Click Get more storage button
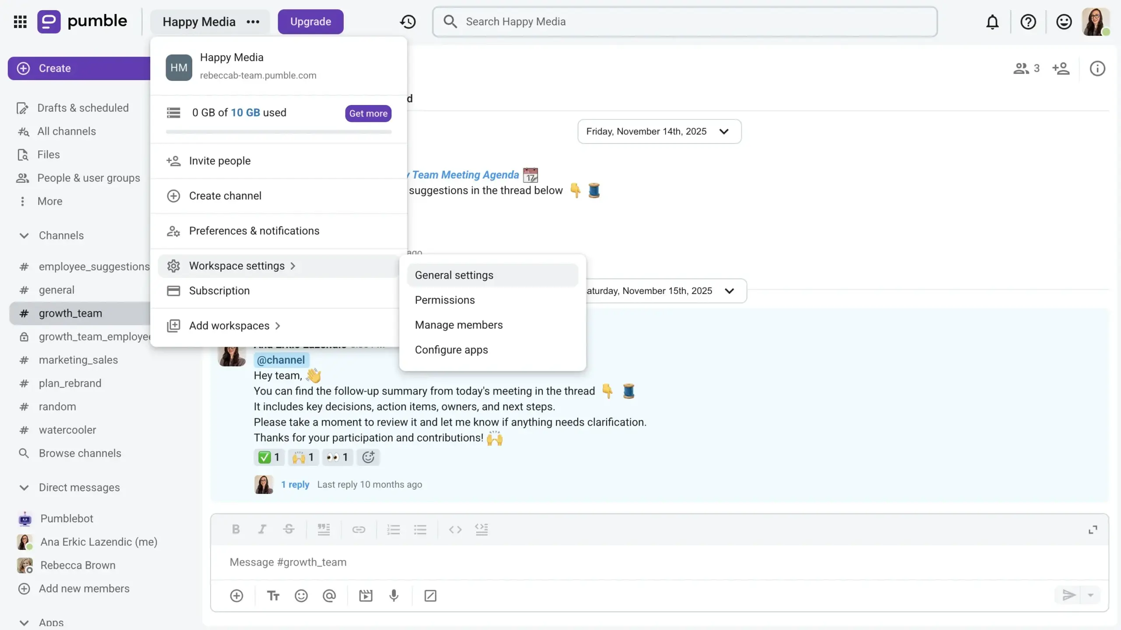 tap(368, 113)
